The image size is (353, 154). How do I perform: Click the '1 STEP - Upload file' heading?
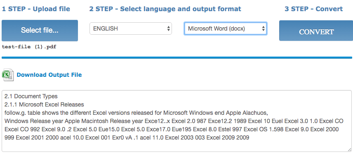[x=36, y=9]
